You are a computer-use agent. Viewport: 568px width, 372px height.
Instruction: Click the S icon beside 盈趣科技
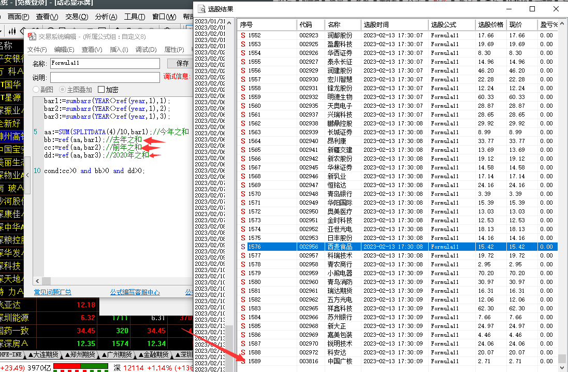point(243,44)
